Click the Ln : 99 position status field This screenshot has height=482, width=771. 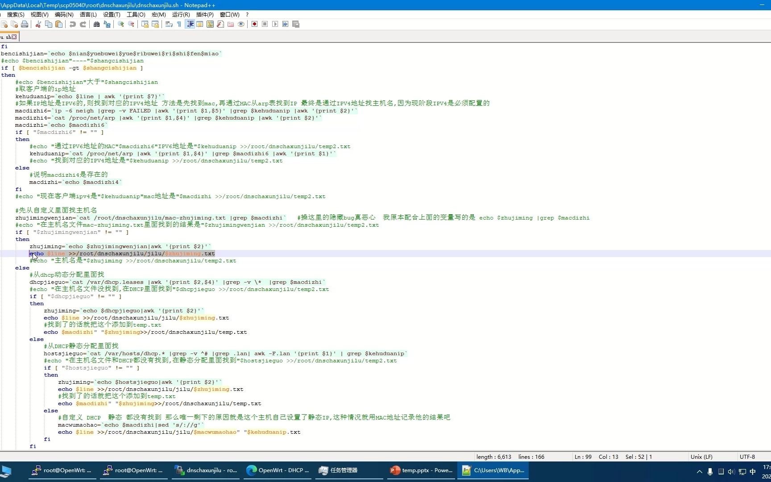[x=583, y=457]
